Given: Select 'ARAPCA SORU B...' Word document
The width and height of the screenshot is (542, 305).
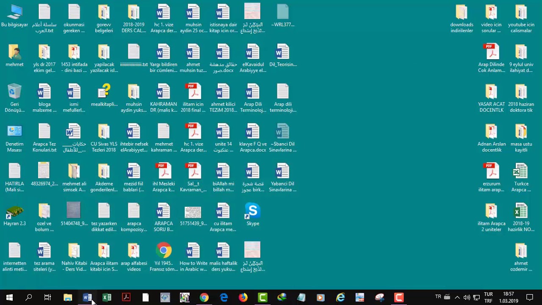Looking at the screenshot, I should point(164,218).
